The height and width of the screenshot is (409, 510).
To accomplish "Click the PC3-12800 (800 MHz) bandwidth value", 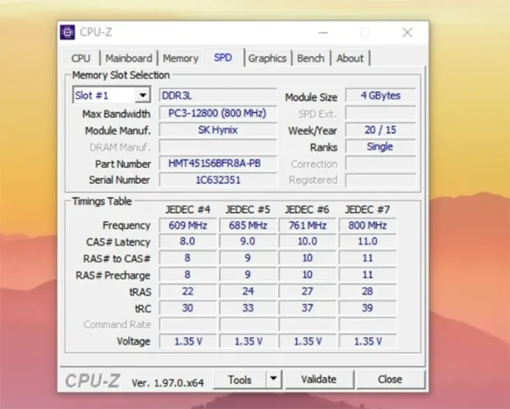I will point(218,113).
